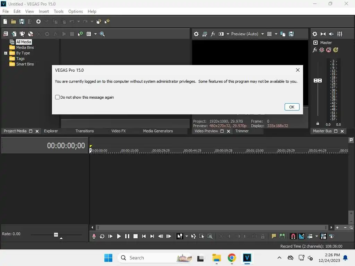Extract audio from CD icon

(x=31, y=34)
